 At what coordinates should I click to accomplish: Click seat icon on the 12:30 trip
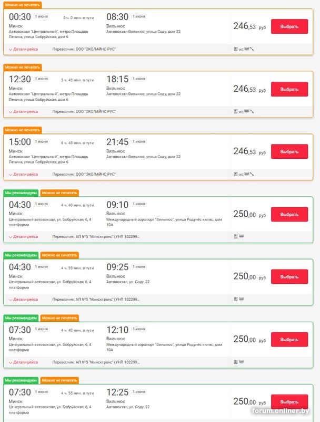236,112
